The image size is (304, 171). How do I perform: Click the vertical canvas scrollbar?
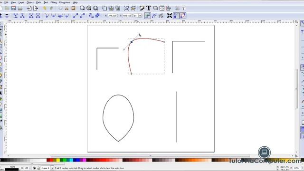click(296, 89)
